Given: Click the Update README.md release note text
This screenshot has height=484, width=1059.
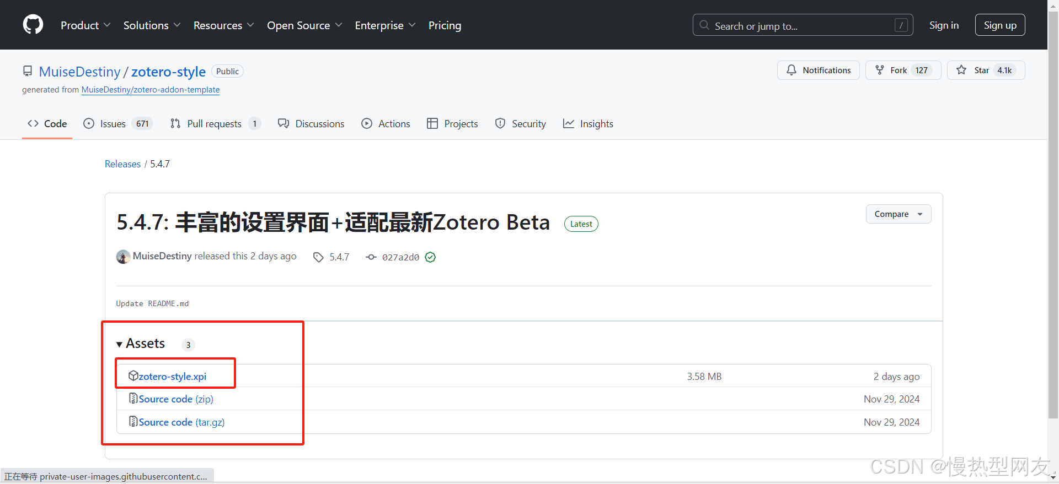Looking at the screenshot, I should pyautogui.click(x=152, y=303).
